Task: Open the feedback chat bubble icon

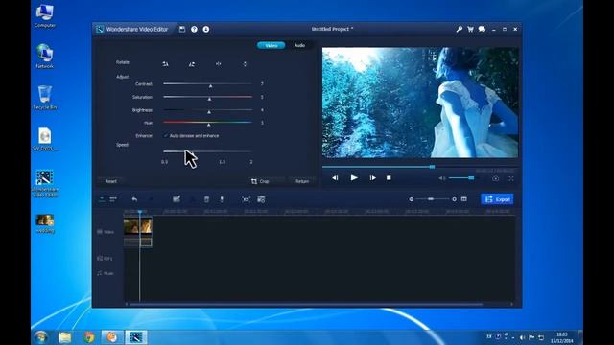Action: coord(482,29)
